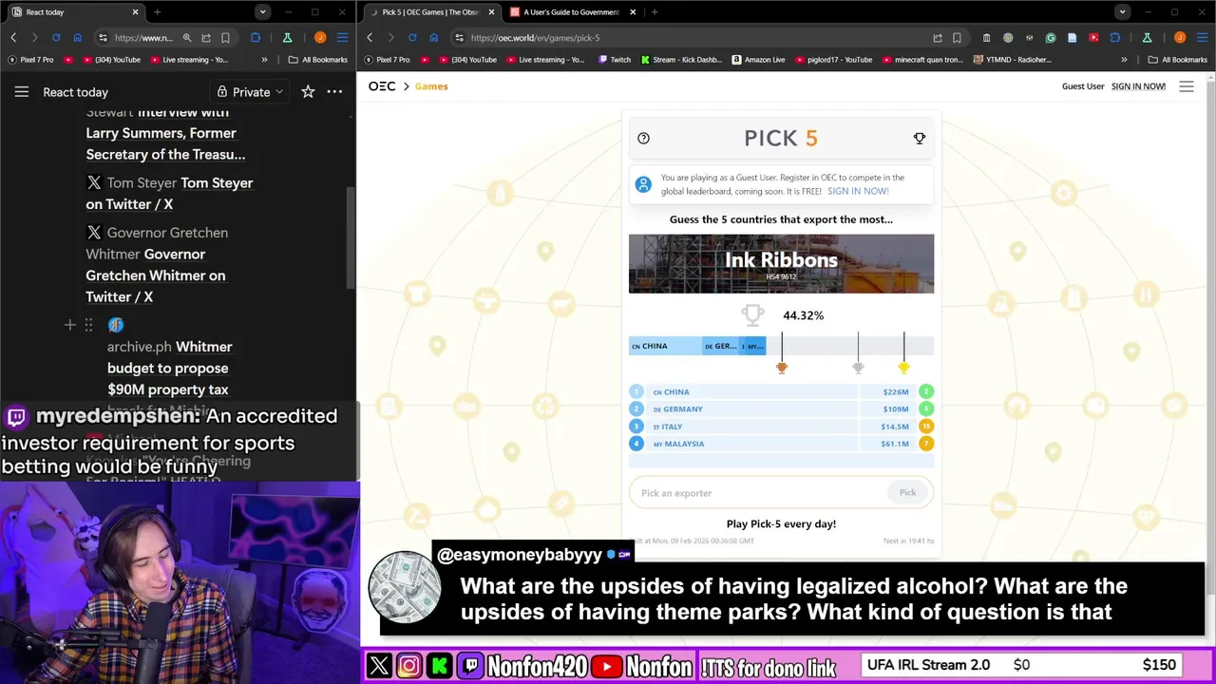Open piglord17 - YouTube bookmark
Viewport: 1216px width, 684px height.
(x=833, y=60)
